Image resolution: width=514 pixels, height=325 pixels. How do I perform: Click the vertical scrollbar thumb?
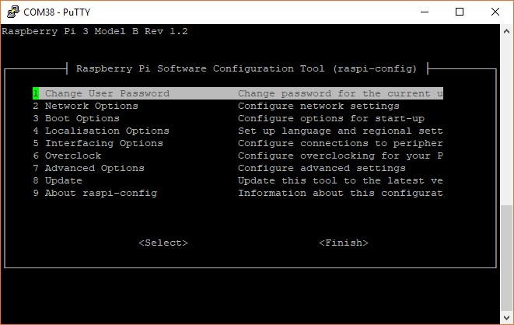tap(506, 258)
